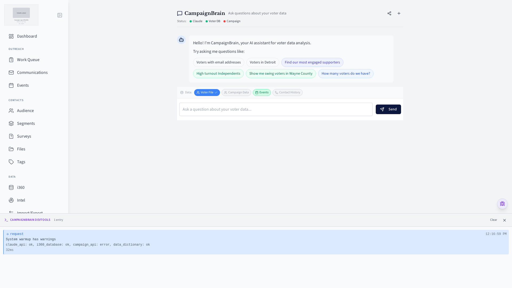Image resolution: width=512 pixels, height=288 pixels.
Task: Click the CampaignBrain bot avatar icon
Action: click(x=181, y=40)
